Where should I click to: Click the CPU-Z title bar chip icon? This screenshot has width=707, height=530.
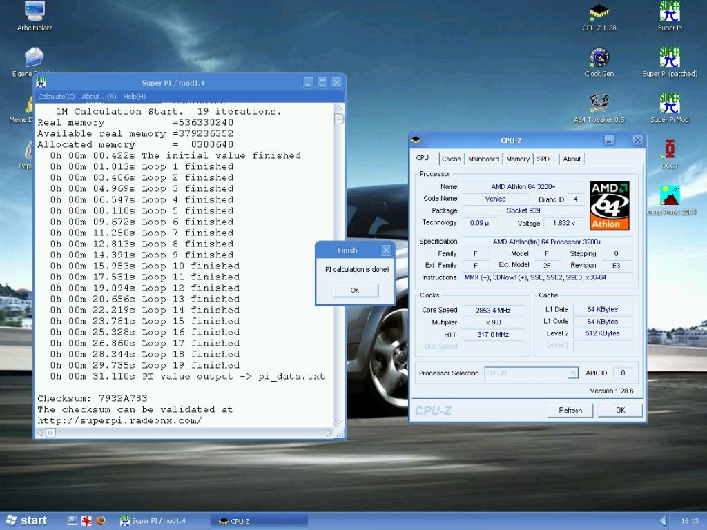coord(416,140)
